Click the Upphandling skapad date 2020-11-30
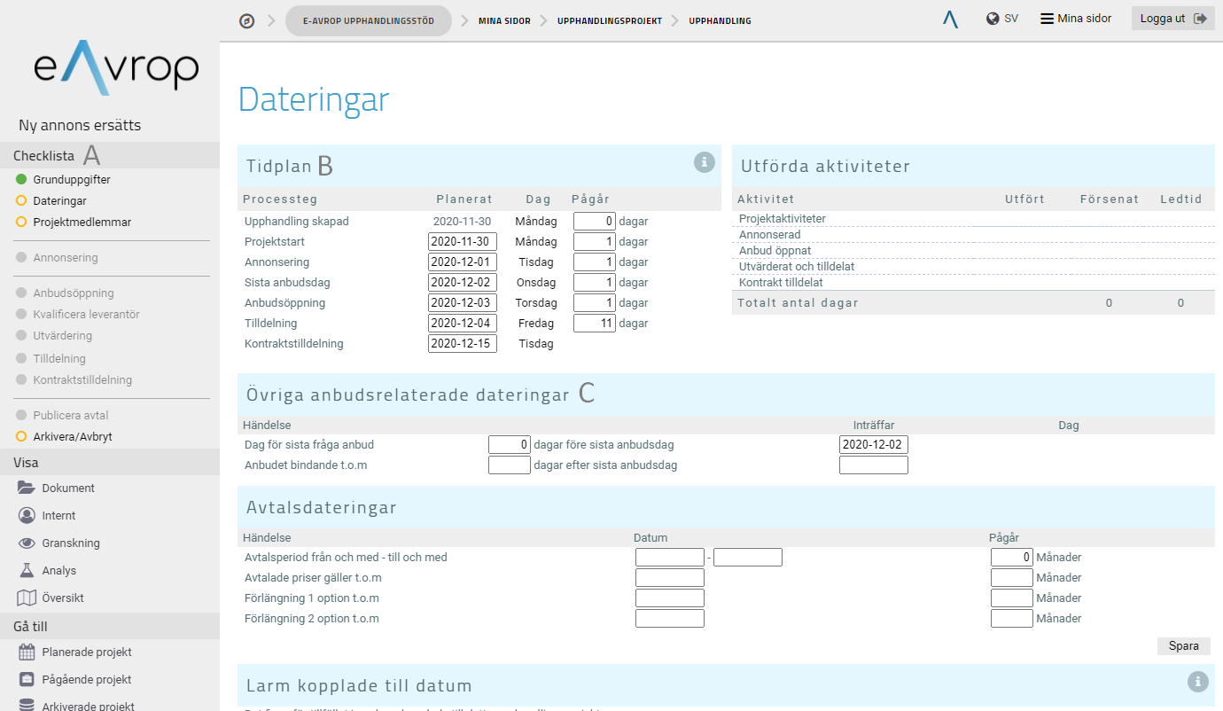 pyautogui.click(x=463, y=222)
